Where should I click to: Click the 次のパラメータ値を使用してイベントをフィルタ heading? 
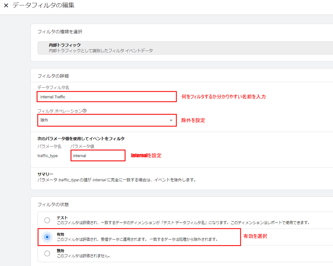[81, 139]
